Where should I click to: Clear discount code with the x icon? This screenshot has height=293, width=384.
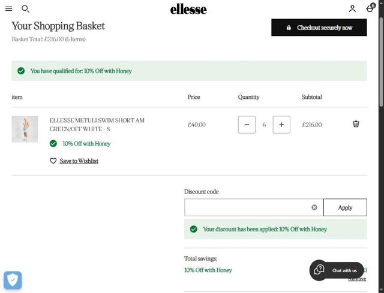314,207
